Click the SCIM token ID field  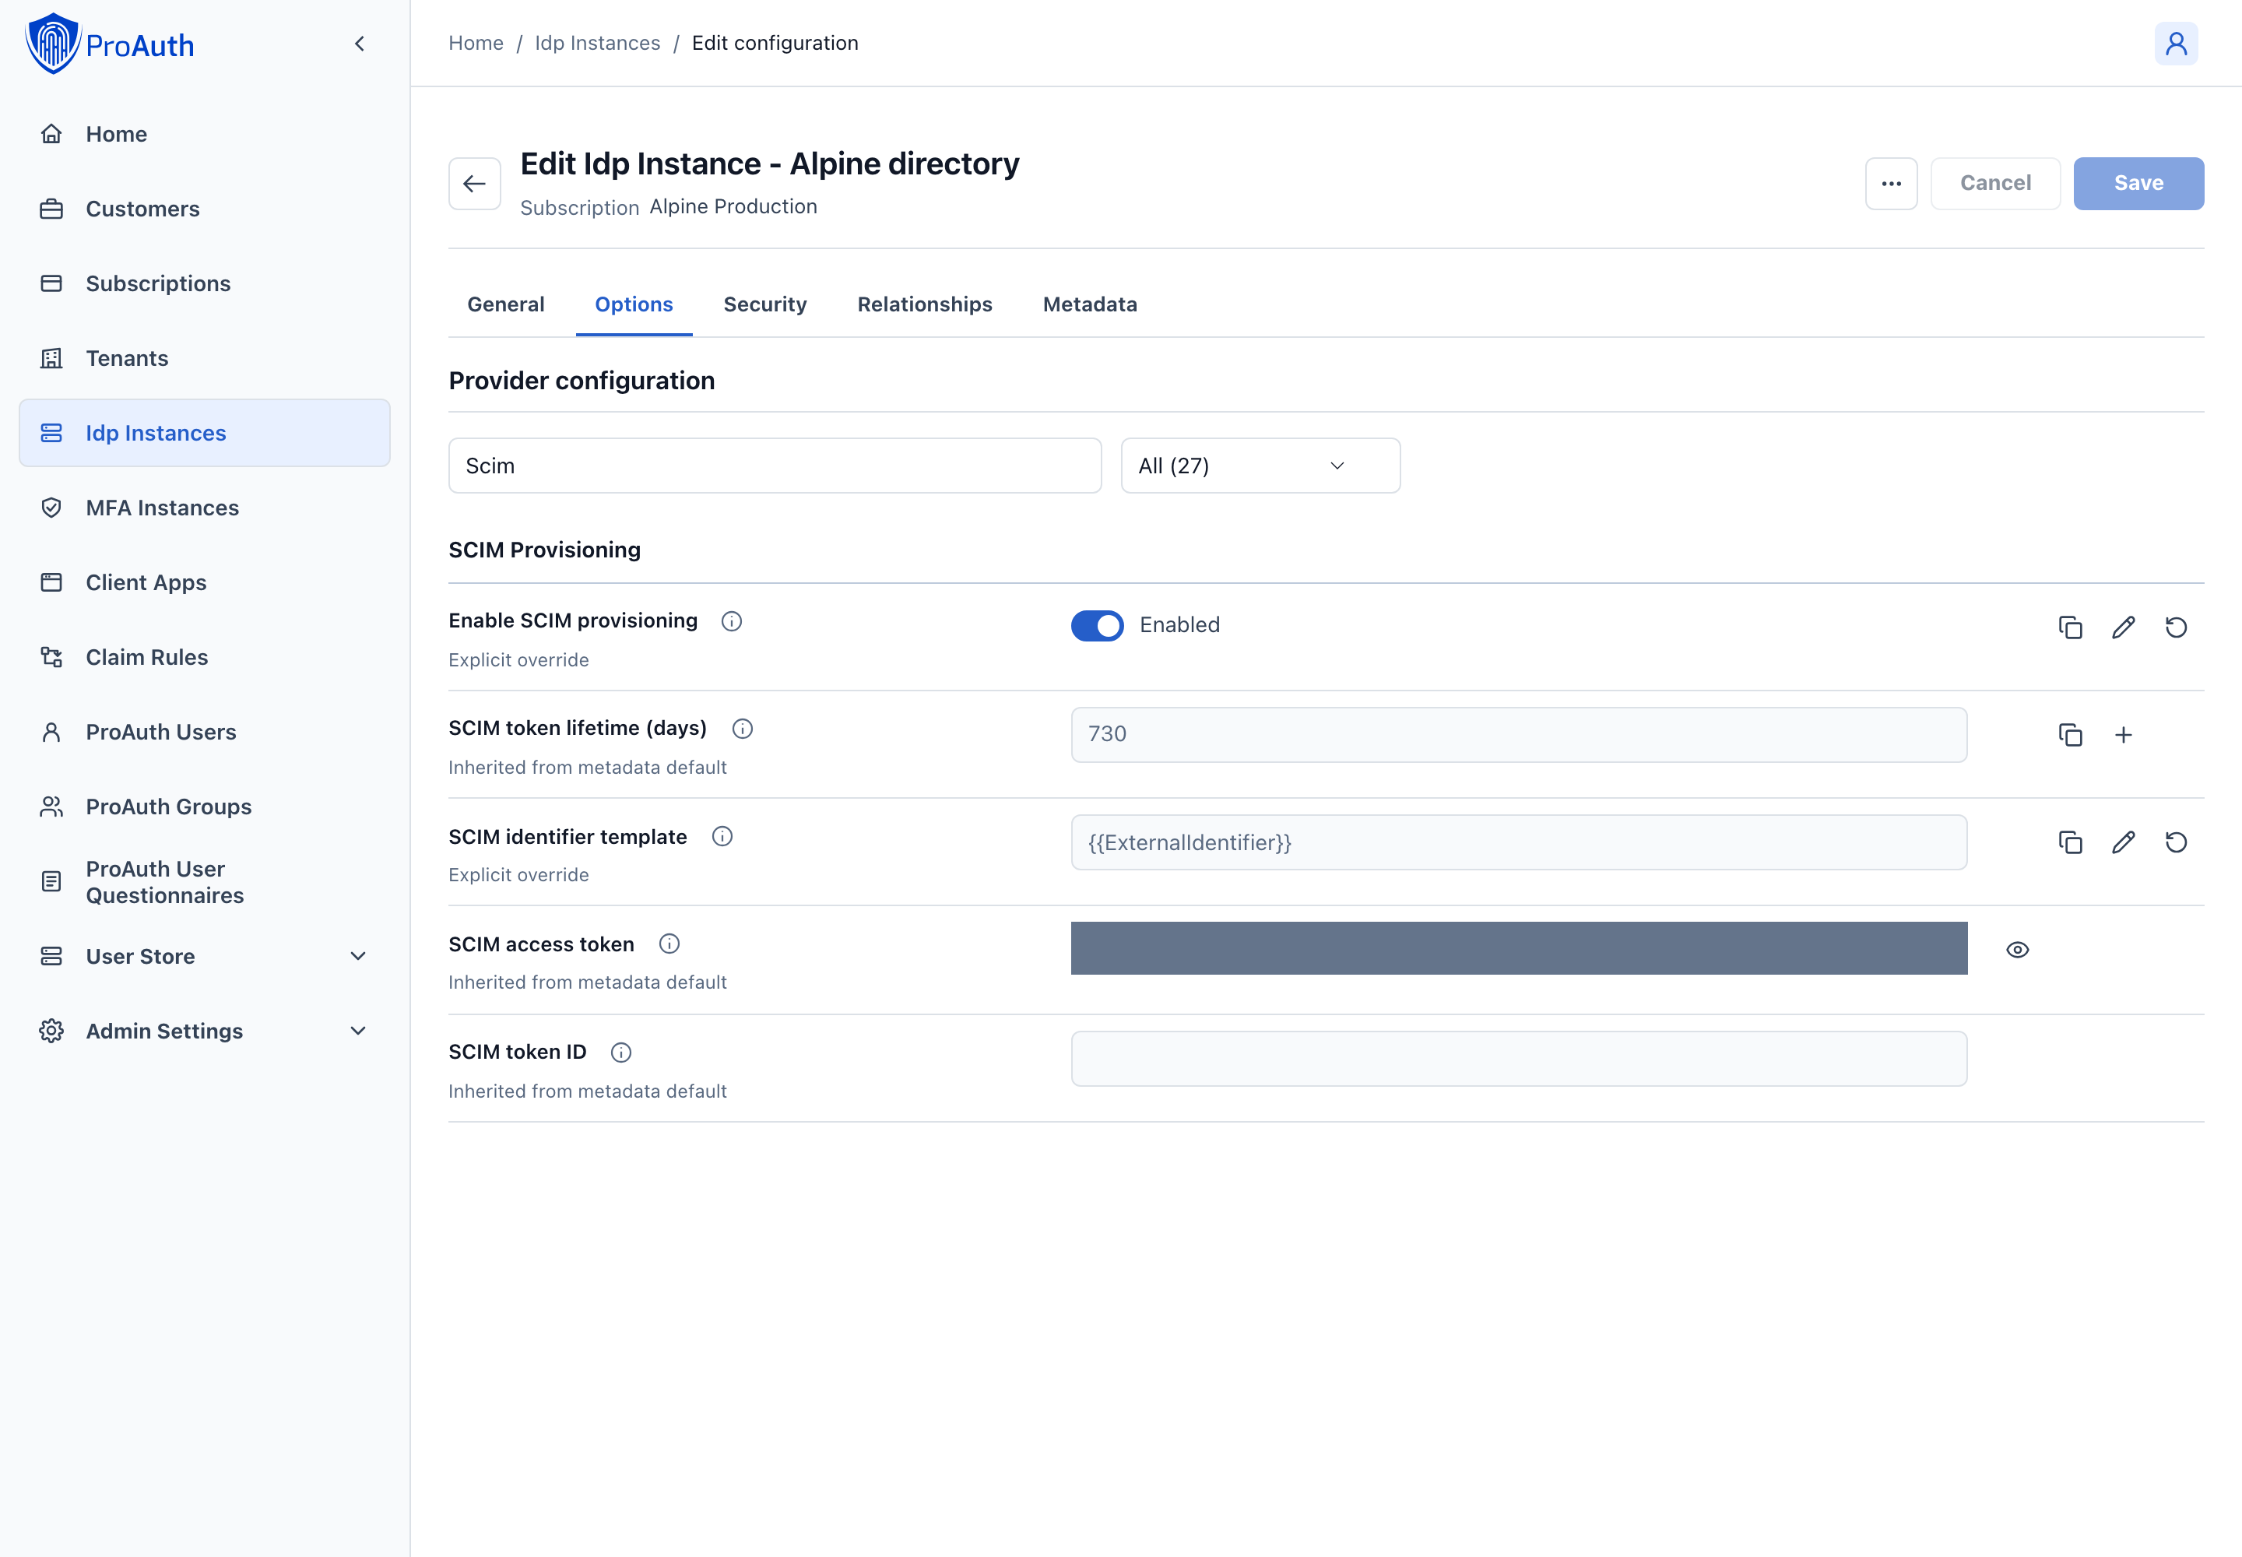click(x=1518, y=1059)
